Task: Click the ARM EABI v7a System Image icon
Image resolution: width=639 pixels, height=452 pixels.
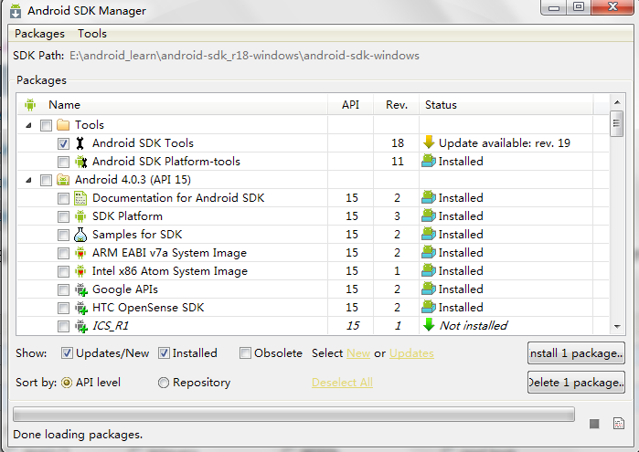Action: point(80,253)
